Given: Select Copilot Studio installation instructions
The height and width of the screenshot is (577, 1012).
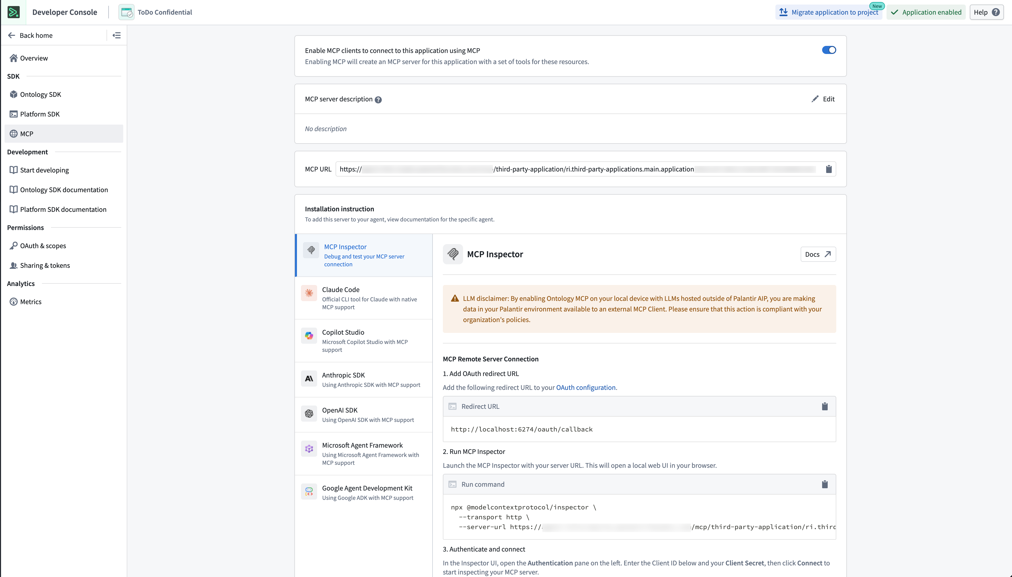Looking at the screenshot, I should (364, 341).
